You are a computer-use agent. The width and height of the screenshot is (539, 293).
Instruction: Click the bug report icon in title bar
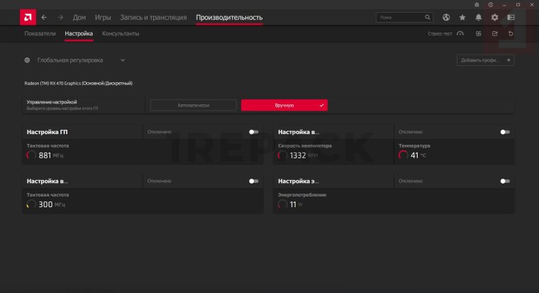[x=477, y=5]
